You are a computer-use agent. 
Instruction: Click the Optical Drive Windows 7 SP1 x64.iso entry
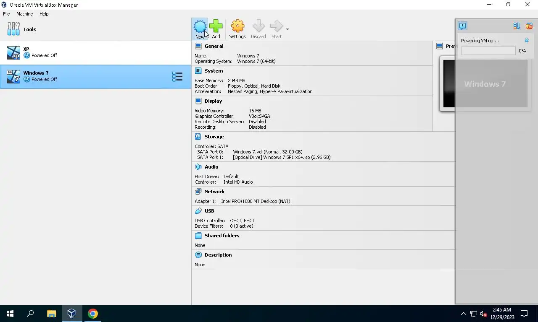pos(282,157)
